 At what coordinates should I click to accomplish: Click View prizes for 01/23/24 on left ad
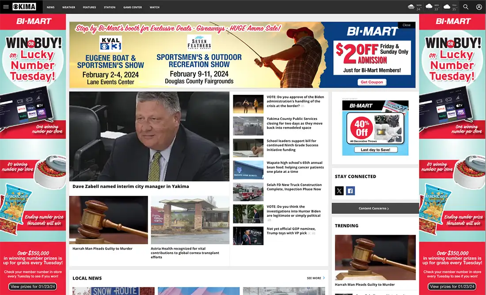[33, 287]
